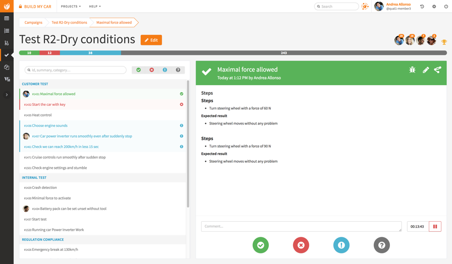Select test #1431 Maximal force allowed
452x264 pixels.
pos(102,94)
